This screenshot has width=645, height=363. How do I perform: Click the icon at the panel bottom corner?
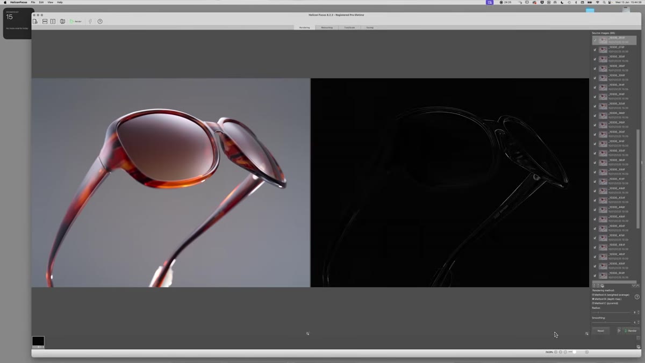pyautogui.click(x=638, y=346)
